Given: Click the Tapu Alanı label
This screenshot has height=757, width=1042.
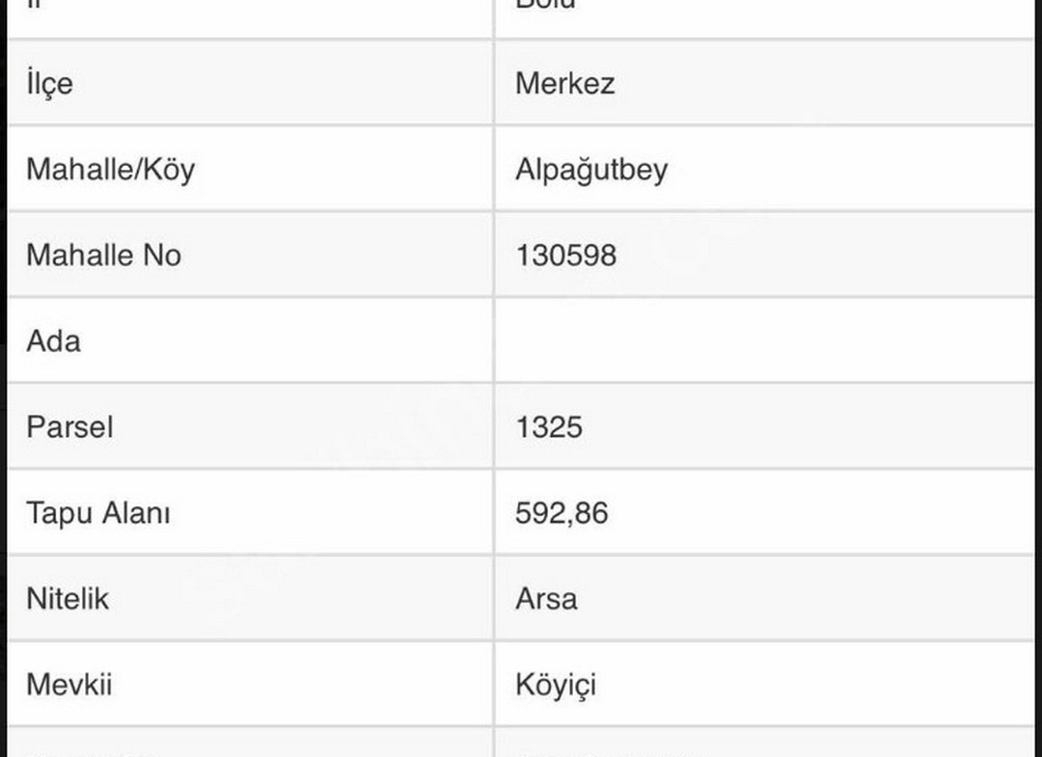Looking at the screenshot, I should (x=98, y=513).
